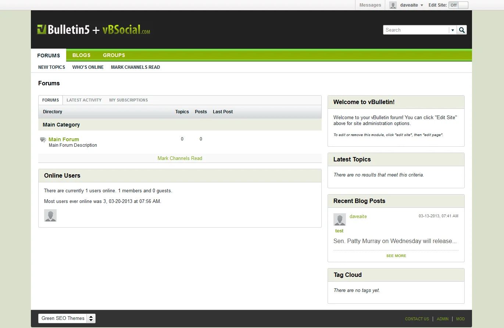Viewport: 504px width, 328px height.
Task: Open the Contact Us footer link
Action: pos(417,319)
